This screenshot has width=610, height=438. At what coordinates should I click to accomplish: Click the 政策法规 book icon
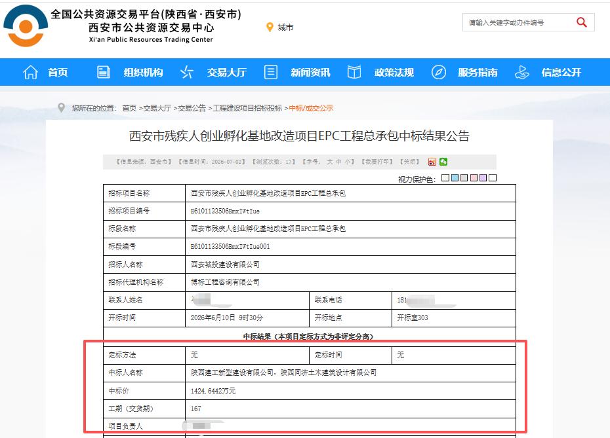pos(354,72)
